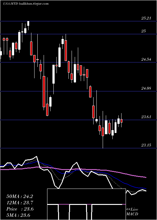Click the 25.21 price level label
The width and height of the screenshot is (157, 220).
pos(146,18)
